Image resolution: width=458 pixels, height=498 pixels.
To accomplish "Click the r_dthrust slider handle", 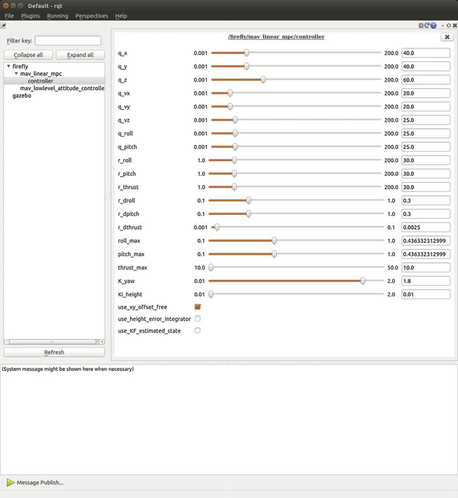I will click(x=217, y=227).
